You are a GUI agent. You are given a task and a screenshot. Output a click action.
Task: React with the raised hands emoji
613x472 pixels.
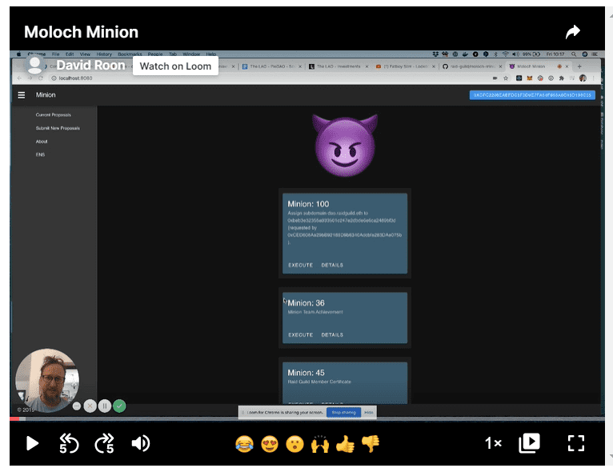pos(320,444)
